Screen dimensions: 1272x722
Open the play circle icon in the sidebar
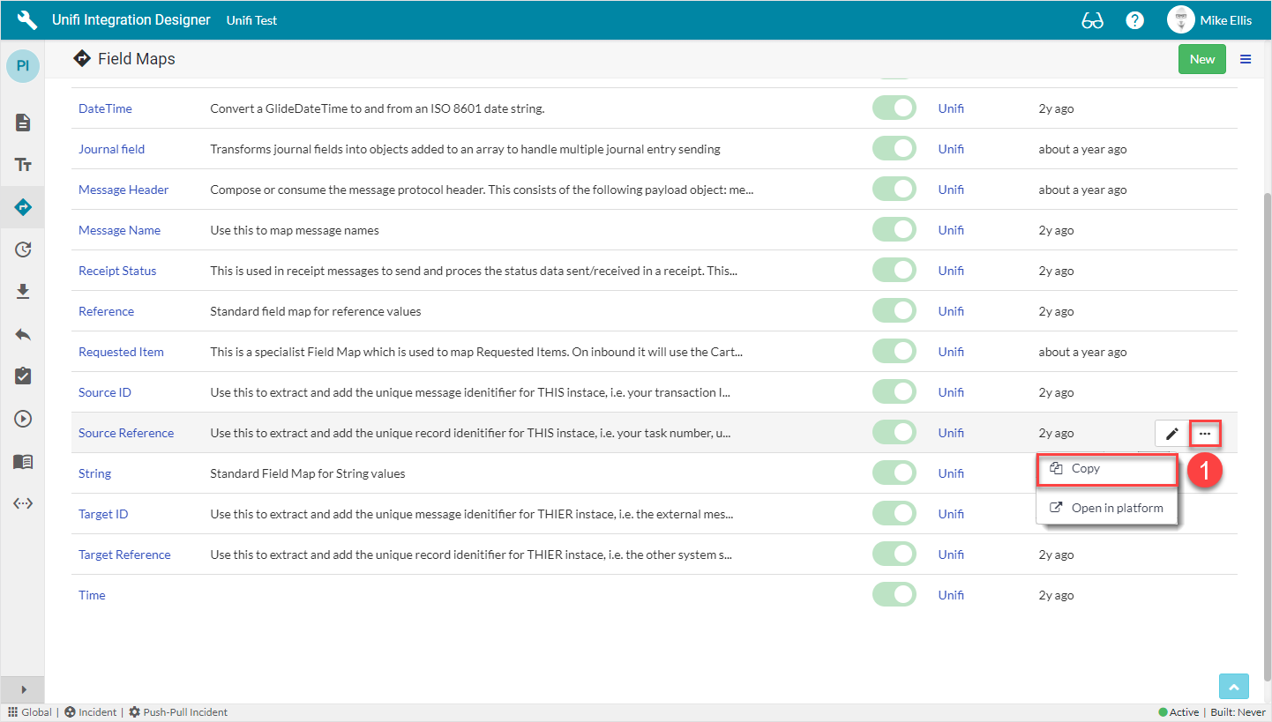coord(22,418)
